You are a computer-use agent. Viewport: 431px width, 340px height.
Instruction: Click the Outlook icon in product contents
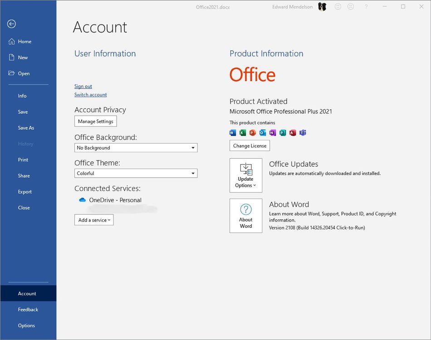coord(263,132)
